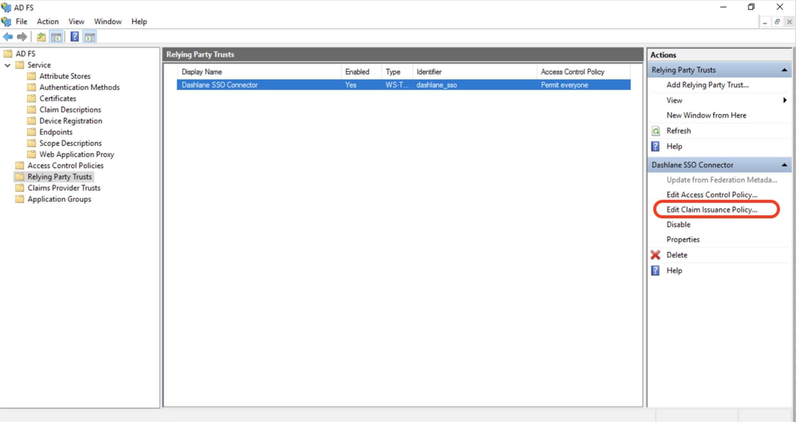Select Relying Party Trusts in the tree
The image size is (796, 422).
pos(59,176)
